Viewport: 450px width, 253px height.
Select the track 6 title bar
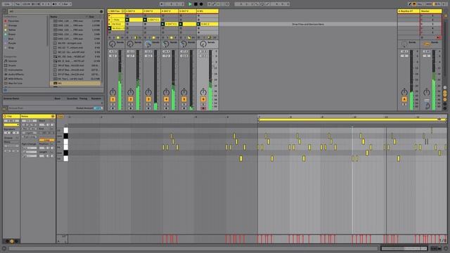pyautogui.click(x=207, y=11)
